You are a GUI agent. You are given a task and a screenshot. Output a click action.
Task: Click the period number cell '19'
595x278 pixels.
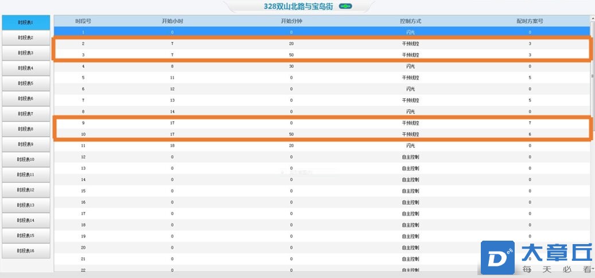[83, 236]
